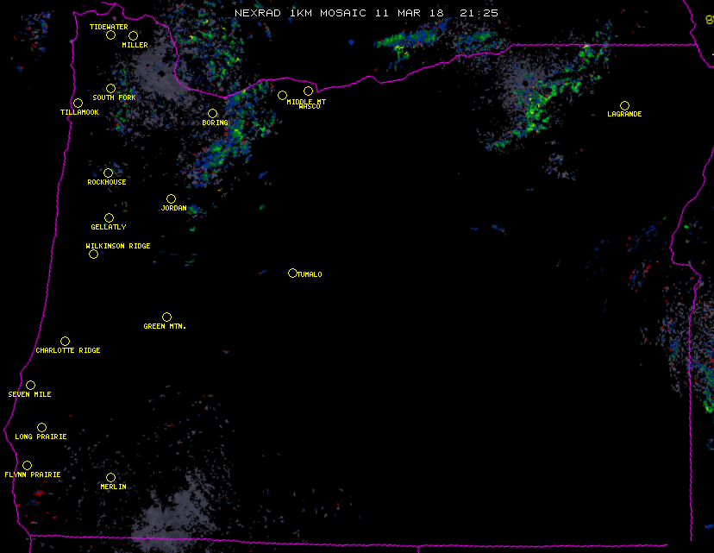Select the LaGrande station circle marker
This screenshot has height=553, width=714.
point(624,105)
